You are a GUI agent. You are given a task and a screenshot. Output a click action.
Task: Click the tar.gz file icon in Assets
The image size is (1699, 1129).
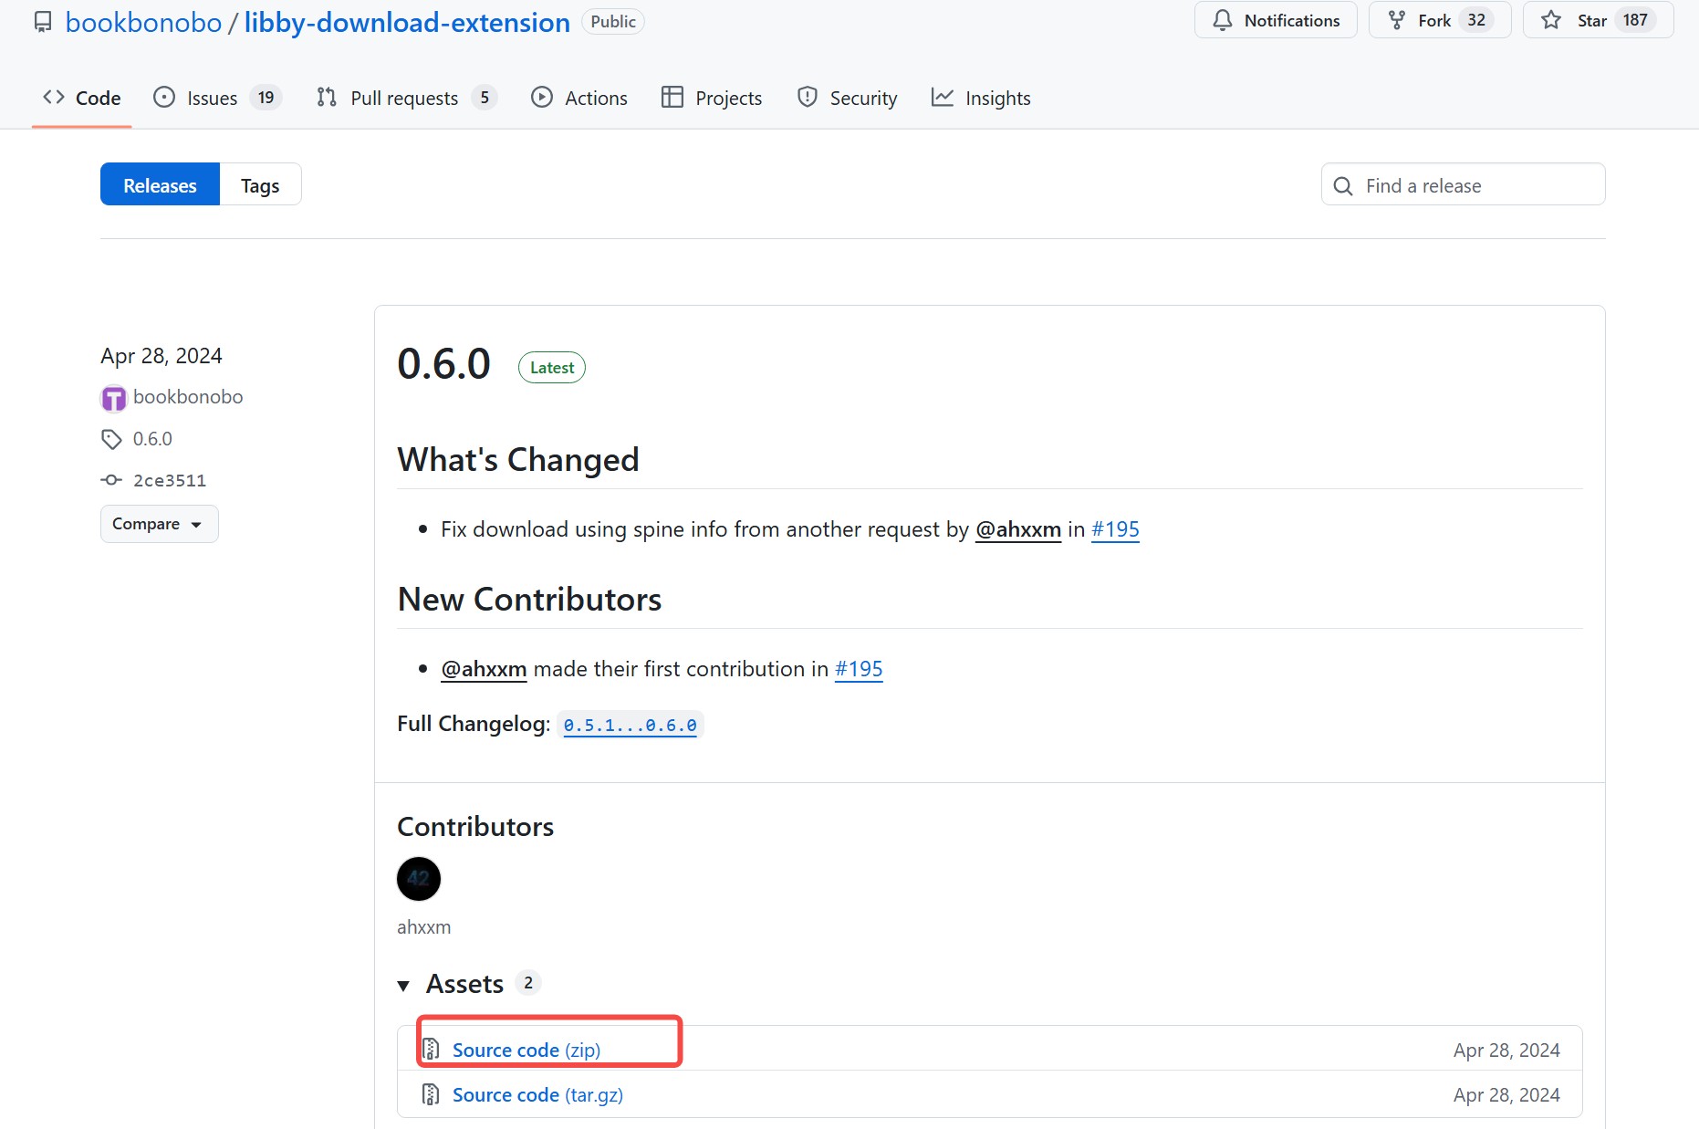point(431,1094)
